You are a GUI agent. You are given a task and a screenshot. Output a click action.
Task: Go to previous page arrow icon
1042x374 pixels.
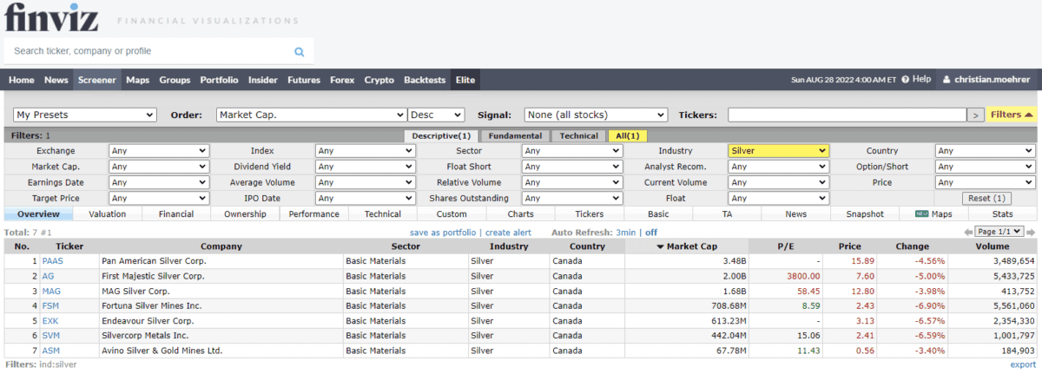pos(968,233)
